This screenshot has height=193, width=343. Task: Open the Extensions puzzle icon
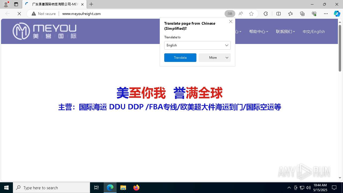click(x=266, y=14)
